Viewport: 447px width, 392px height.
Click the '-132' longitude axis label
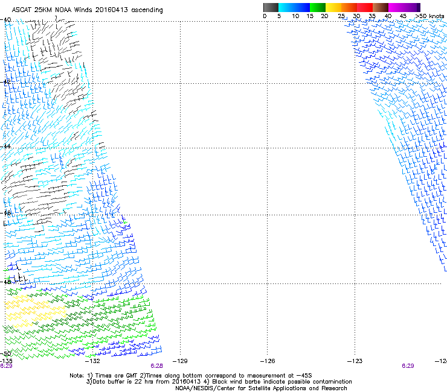(92, 361)
